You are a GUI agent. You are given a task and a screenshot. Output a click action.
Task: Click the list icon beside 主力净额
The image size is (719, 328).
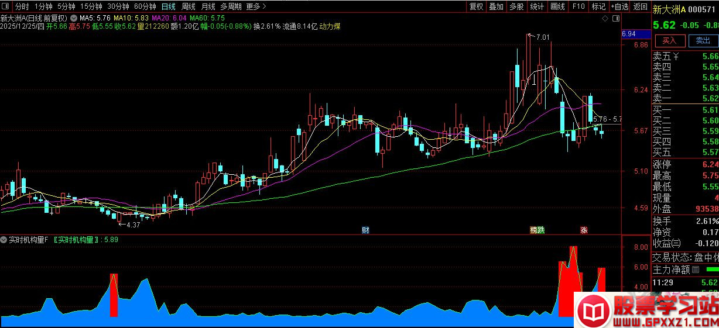pos(696,270)
